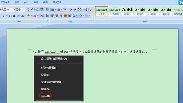
Task: Apply the 标题 2 style
Action: (140, 11)
